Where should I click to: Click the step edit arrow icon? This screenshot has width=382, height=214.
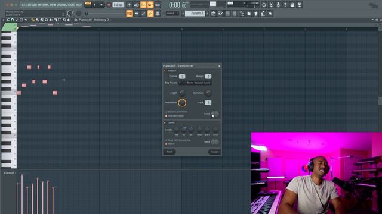point(136,14)
